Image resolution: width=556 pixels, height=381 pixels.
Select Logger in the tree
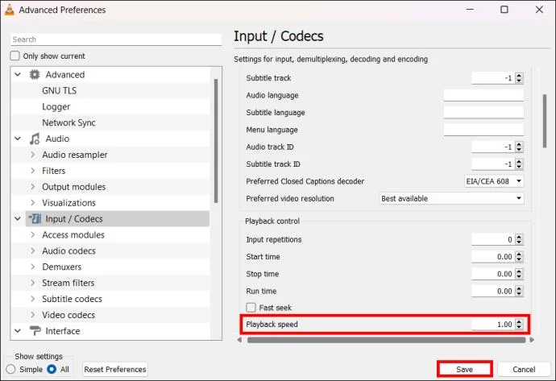click(56, 106)
